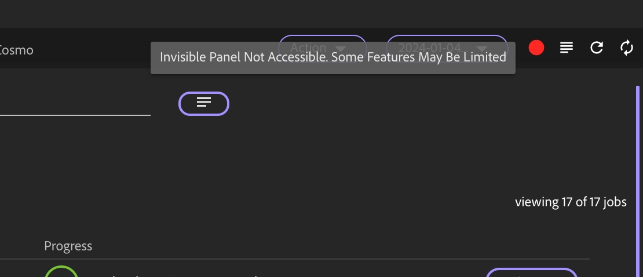This screenshot has width=643, height=277.
Task: Click the arrow on the date selector
Action: point(481,48)
